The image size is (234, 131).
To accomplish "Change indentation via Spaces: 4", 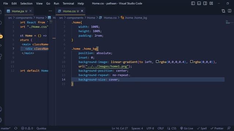I will (137, 128).
